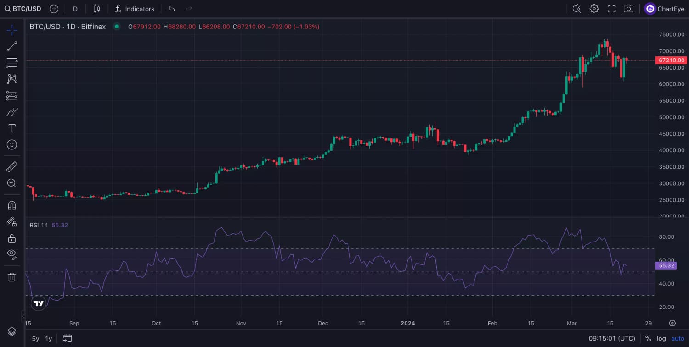Select the text annotation tool

coord(12,128)
